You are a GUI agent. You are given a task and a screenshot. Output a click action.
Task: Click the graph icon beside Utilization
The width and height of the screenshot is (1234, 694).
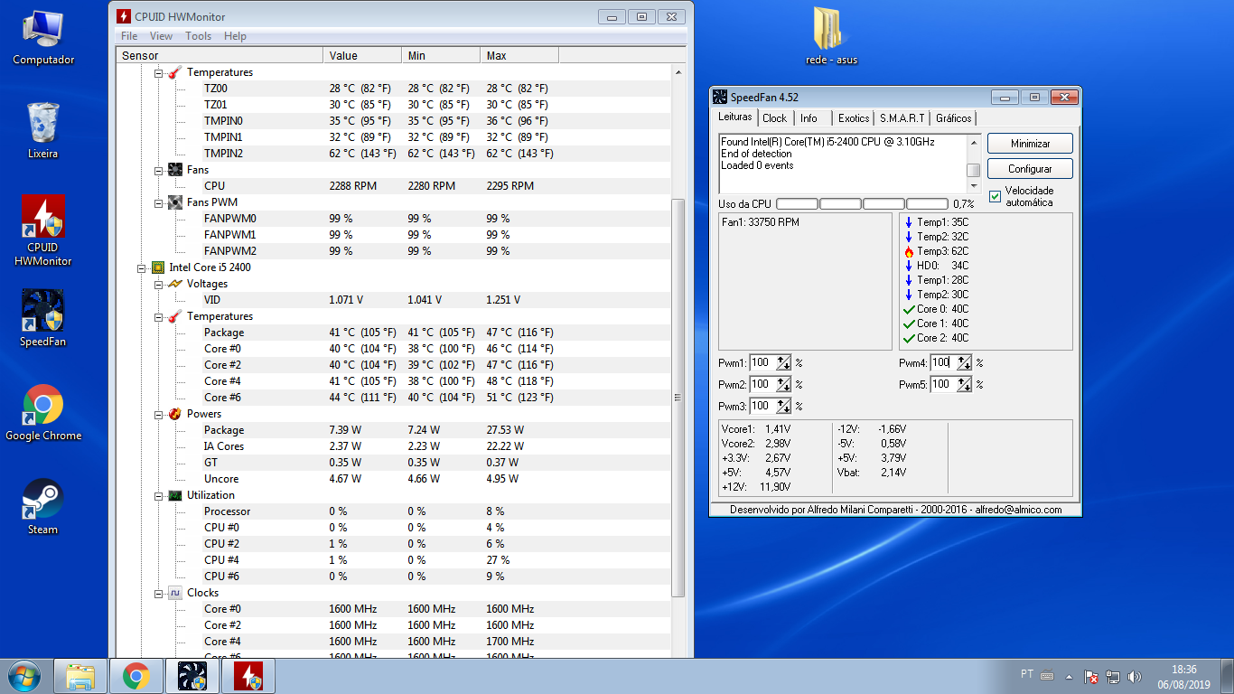point(175,495)
